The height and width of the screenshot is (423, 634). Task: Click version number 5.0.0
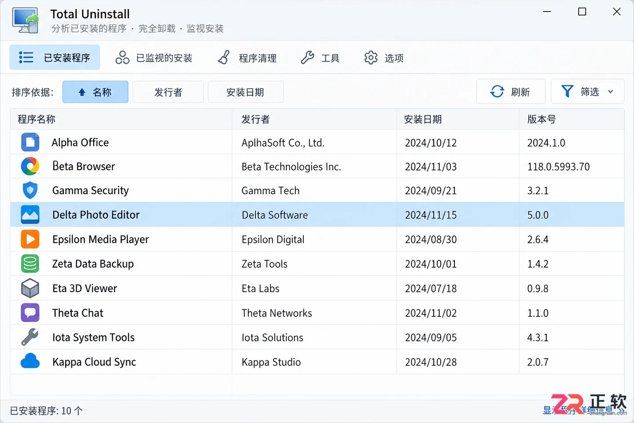pos(538,215)
